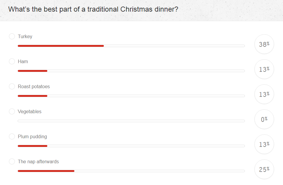Select the Vegetables radio button
Screen dimensions: 283x185
click(12, 111)
